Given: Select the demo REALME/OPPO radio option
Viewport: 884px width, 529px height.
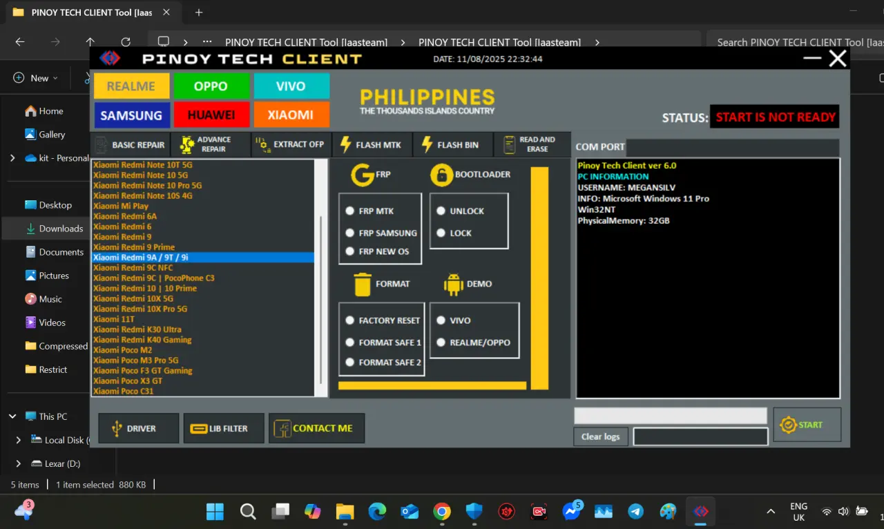Looking at the screenshot, I should (441, 343).
